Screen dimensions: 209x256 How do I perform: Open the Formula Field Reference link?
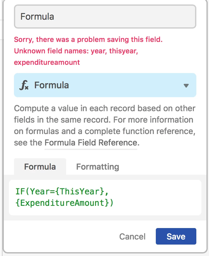click(x=91, y=143)
